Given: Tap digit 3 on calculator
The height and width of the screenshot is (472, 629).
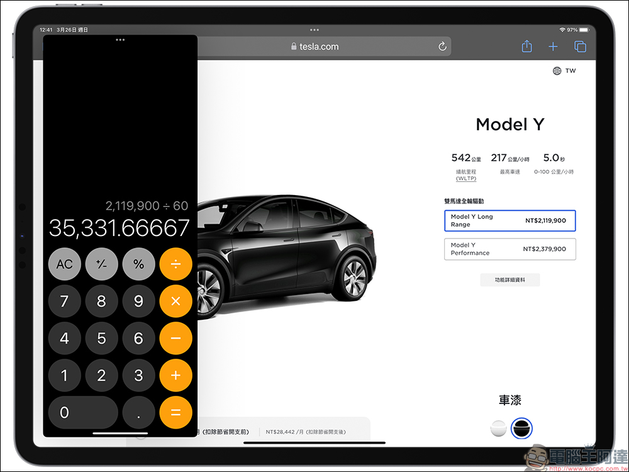Looking at the screenshot, I should click(x=138, y=375).
